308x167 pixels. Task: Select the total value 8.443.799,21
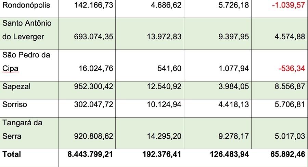90,154
